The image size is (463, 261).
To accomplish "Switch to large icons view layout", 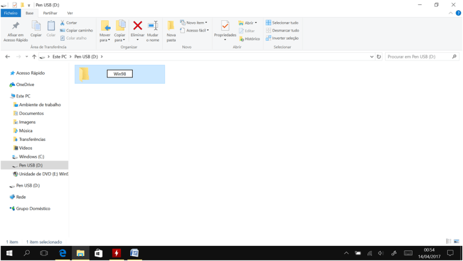I will point(456,242).
